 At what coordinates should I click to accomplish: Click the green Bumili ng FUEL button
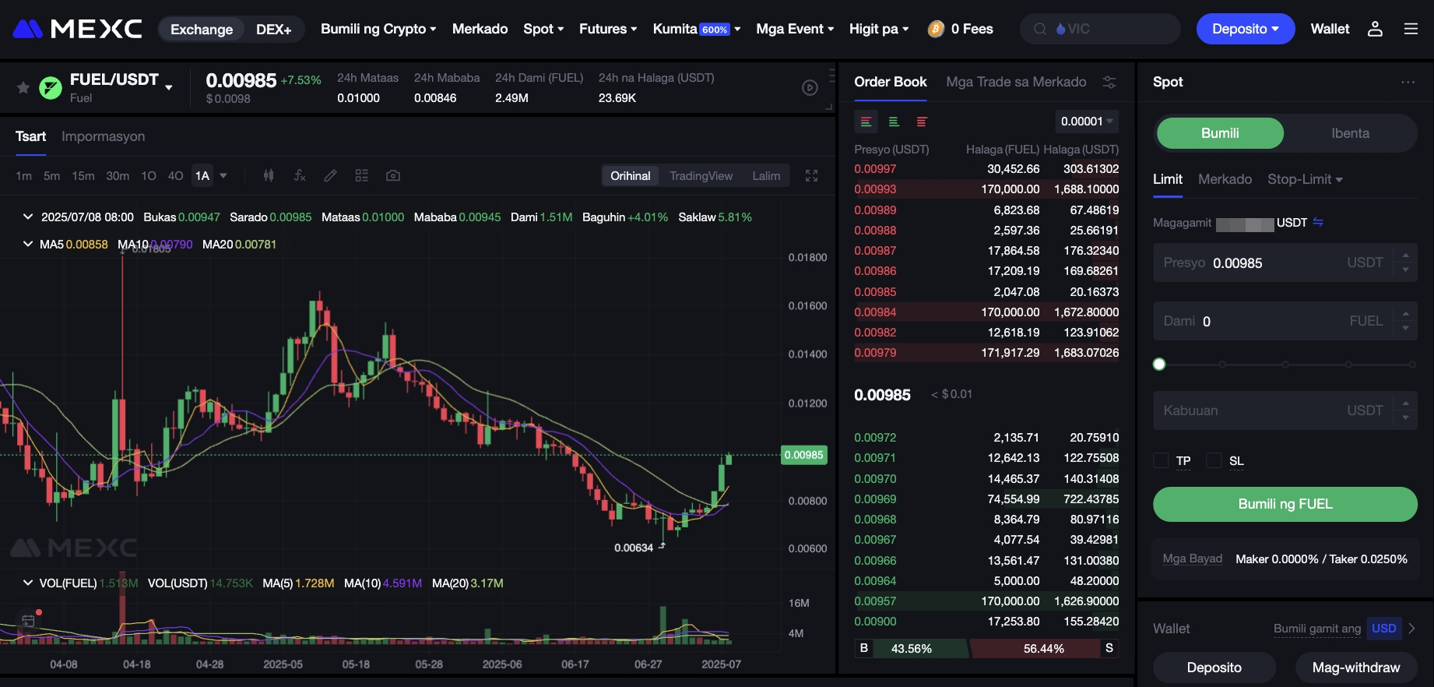point(1285,504)
